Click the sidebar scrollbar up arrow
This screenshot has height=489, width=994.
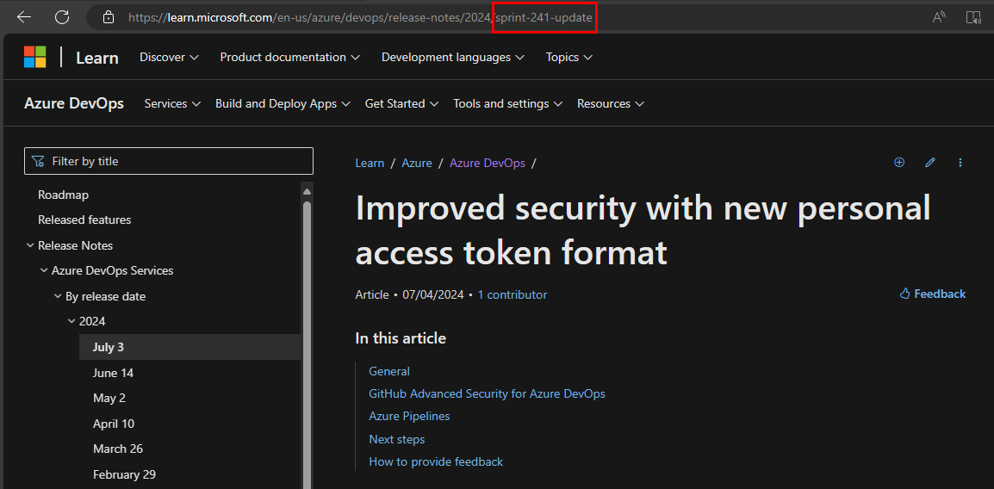307,191
